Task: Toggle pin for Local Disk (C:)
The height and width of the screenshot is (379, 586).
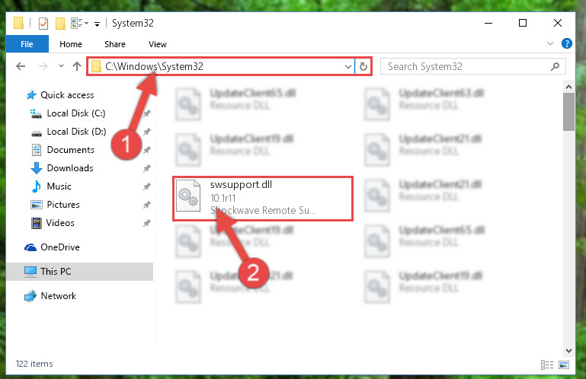Action: pos(147,113)
